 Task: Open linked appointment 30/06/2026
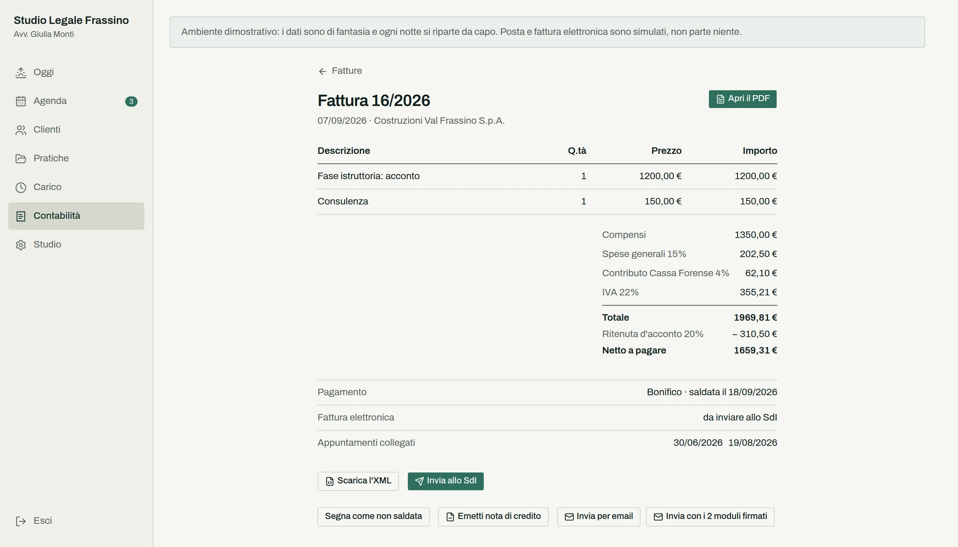[698, 443]
